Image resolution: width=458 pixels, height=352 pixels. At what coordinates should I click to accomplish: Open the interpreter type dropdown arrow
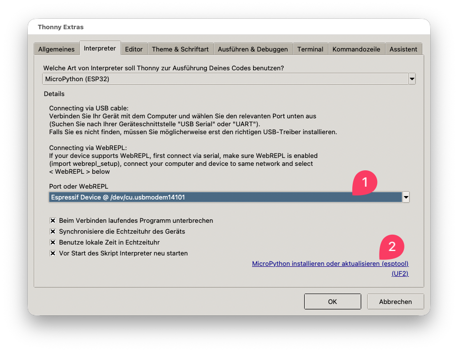[412, 79]
